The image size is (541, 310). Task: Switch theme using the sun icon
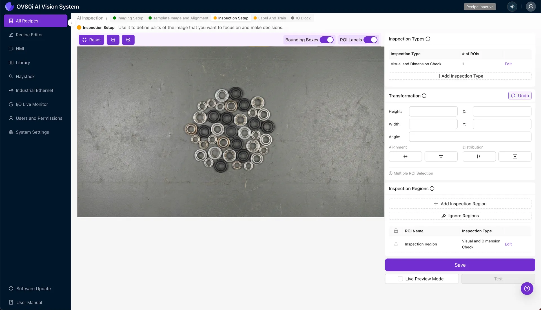coord(512,6)
